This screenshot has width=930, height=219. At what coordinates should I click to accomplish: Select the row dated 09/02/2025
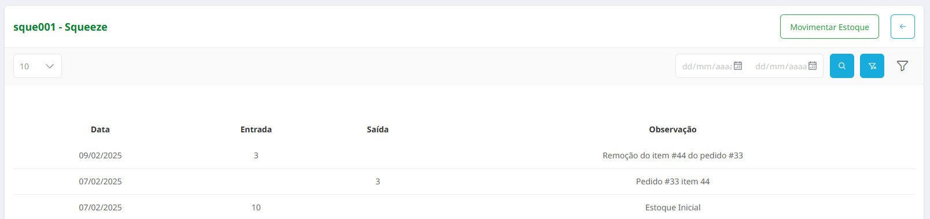[x=464, y=155]
